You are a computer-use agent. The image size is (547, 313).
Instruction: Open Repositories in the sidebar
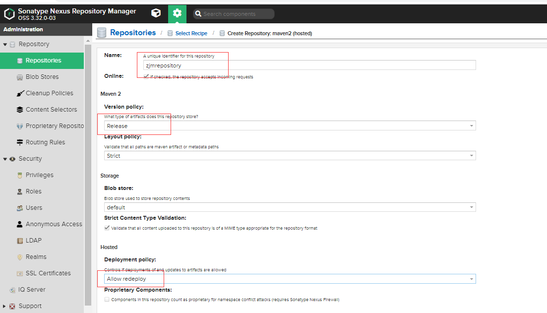point(42,61)
